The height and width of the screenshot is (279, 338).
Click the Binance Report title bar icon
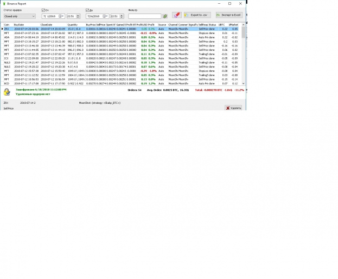point(4,4)
